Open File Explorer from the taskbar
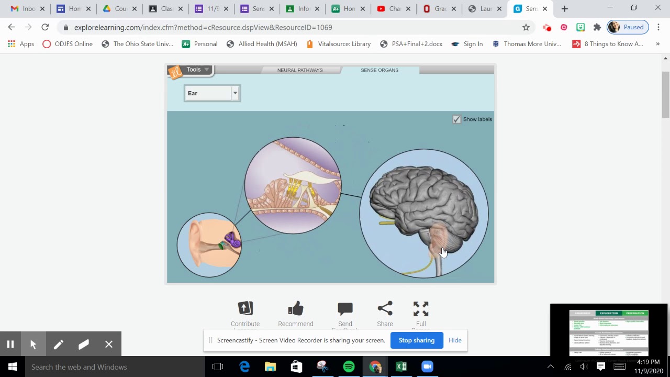This screenshot has height=377, width=670. 270,367
